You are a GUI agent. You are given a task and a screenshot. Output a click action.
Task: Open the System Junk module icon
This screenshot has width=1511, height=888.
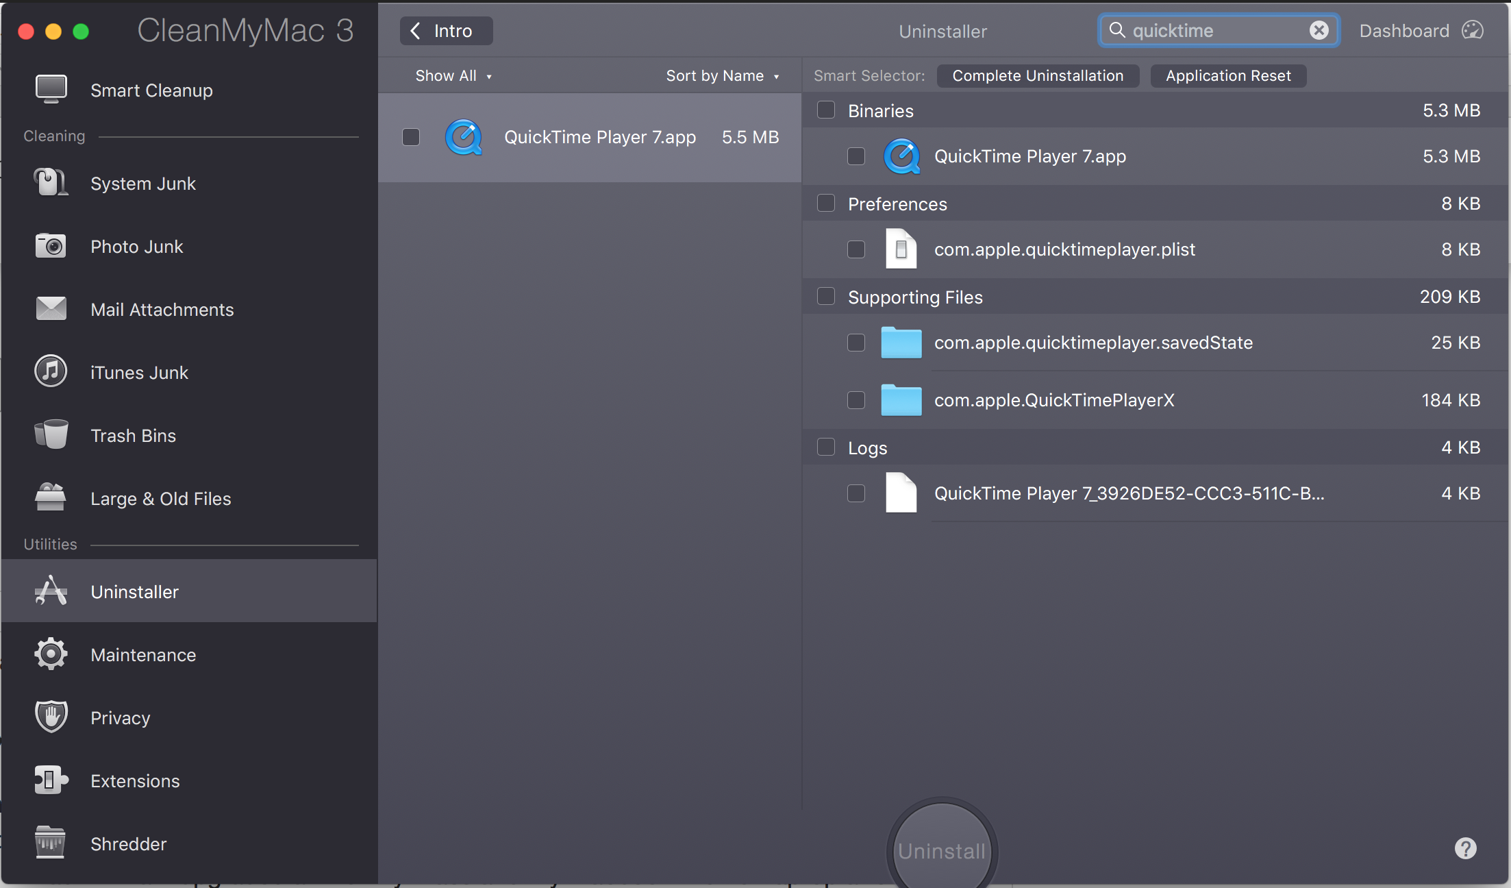pyautogui.click(x=51, y=183)
